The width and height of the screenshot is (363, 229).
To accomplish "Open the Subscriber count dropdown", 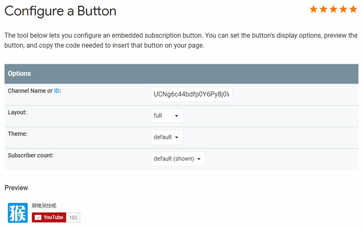I will (x=178, y=159).
